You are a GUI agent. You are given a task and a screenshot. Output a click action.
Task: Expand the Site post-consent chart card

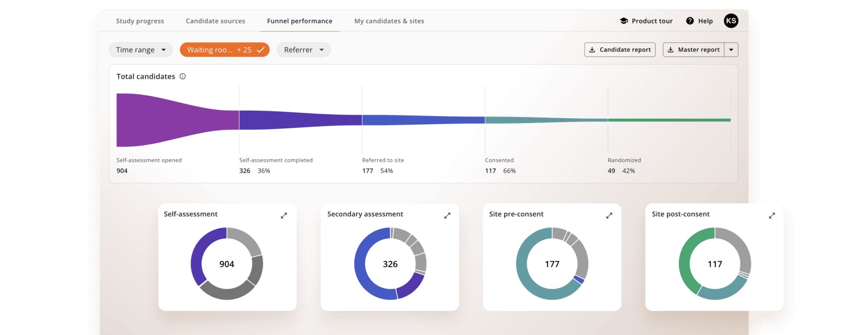(x=772, y=215)
